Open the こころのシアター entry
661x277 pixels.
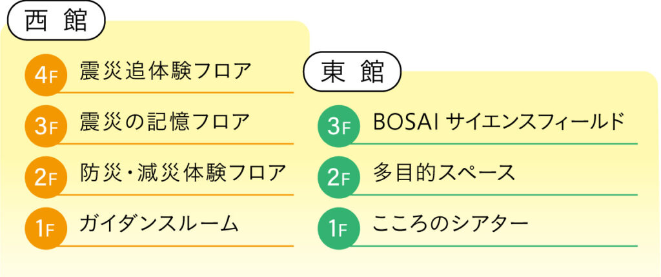(x=451, y=224)
